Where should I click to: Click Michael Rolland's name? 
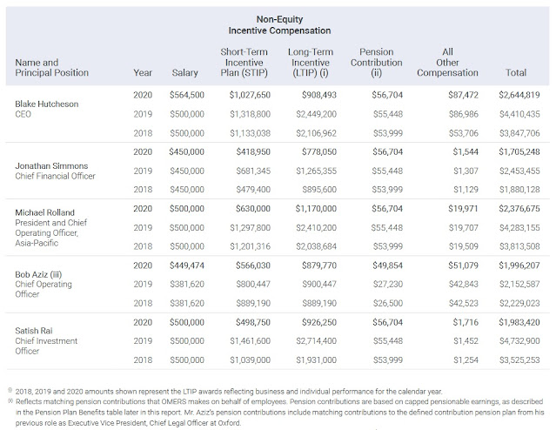click(44, 212)
